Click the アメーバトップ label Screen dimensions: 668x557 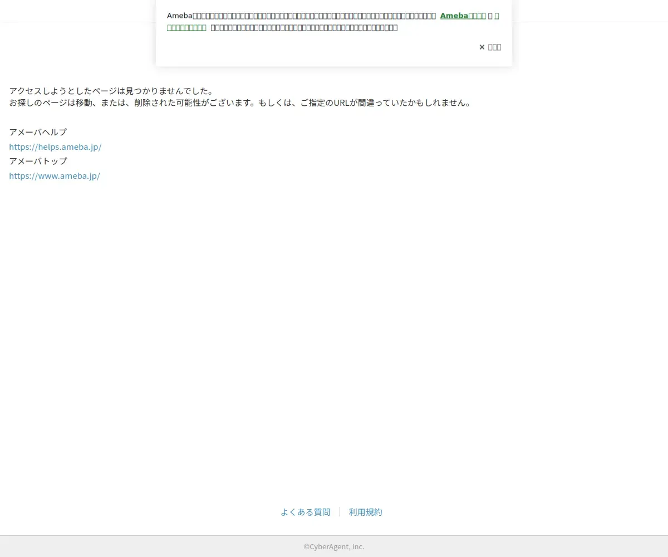pyautogui.click(x=38, y=161)
